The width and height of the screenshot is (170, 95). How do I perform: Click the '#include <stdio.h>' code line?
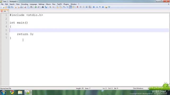point(26,15)
